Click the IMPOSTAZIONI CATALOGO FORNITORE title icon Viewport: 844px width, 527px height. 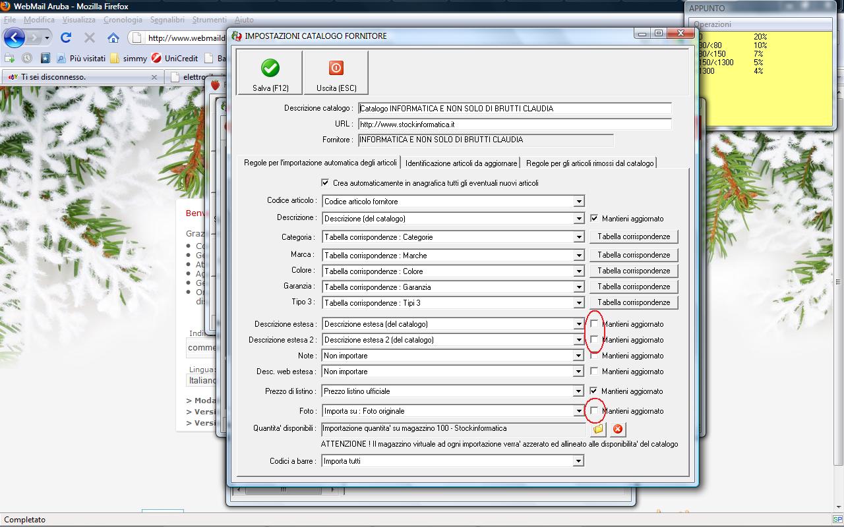tap(237, 36)
